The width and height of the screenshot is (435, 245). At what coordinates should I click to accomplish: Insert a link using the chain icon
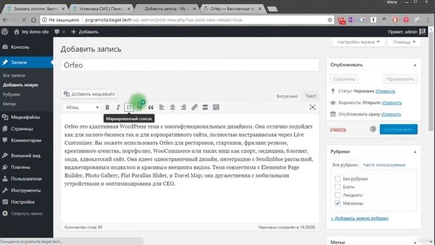pos(194,108)
